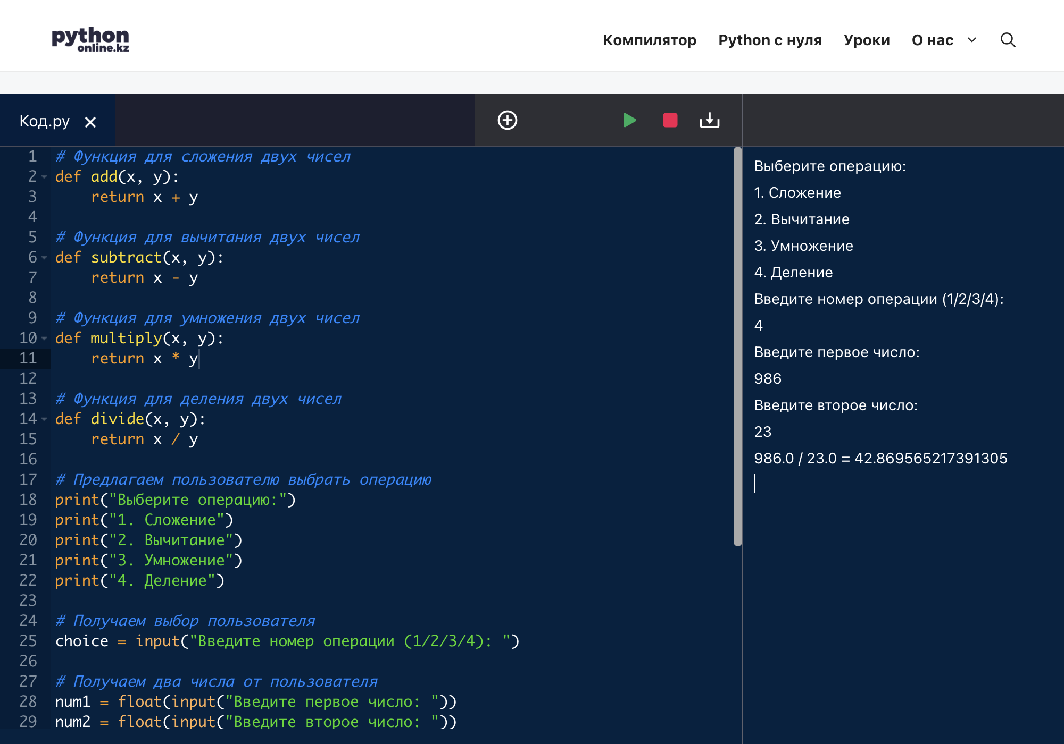Go to the python online.kz logo homepage
This screenshot has width=1064, height=744.
(90, 39)
